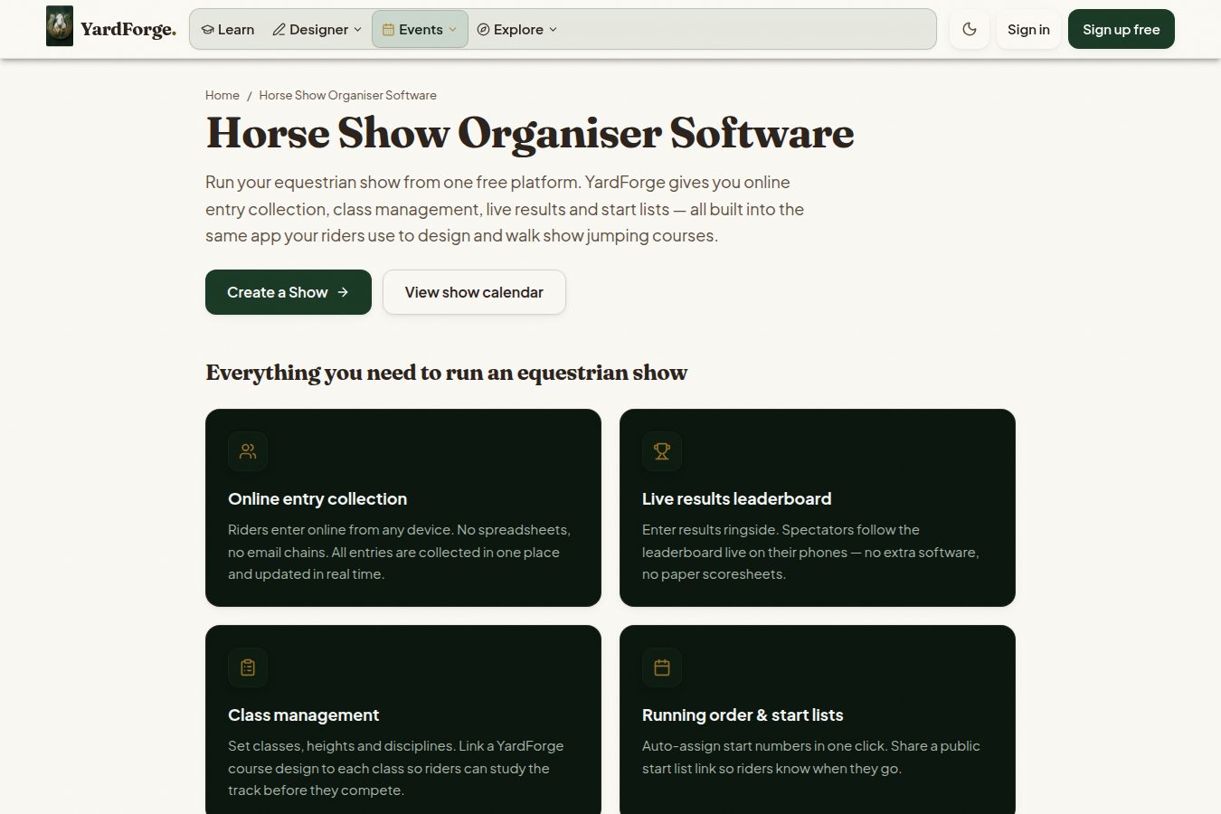
Task: Click the chevron arrow next to Events
Action: coord(452,30)
